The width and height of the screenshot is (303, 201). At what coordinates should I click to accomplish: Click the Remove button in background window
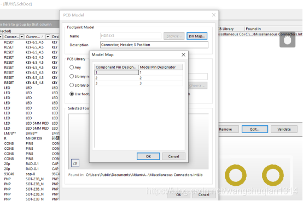coord(228,129)
